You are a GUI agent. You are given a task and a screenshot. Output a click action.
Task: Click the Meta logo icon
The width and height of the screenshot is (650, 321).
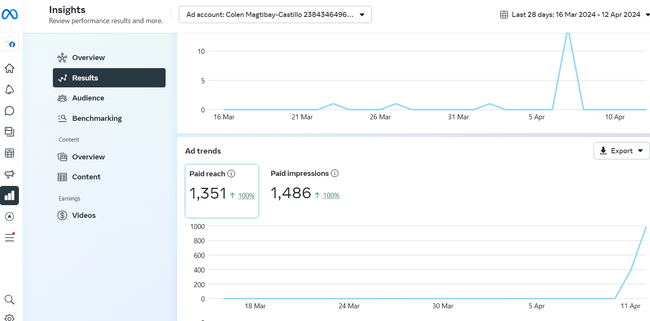pyautogui.click(x=10, y=14)
